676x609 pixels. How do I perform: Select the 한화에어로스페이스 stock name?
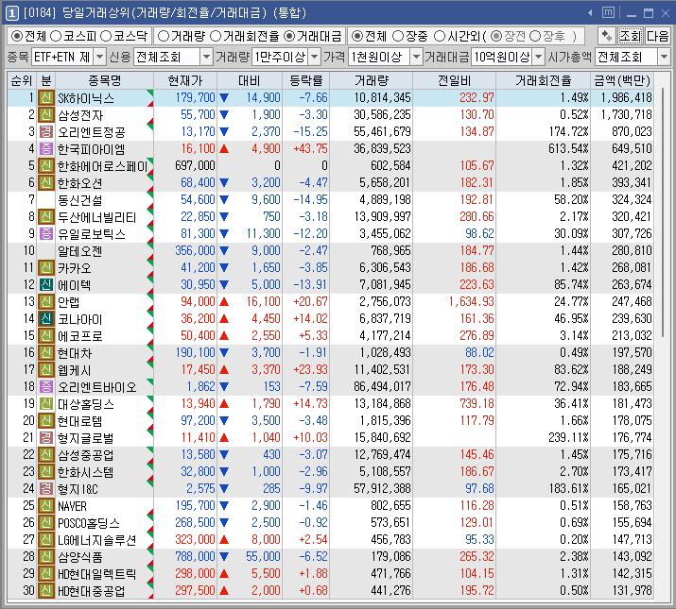(x=103, y=166)
